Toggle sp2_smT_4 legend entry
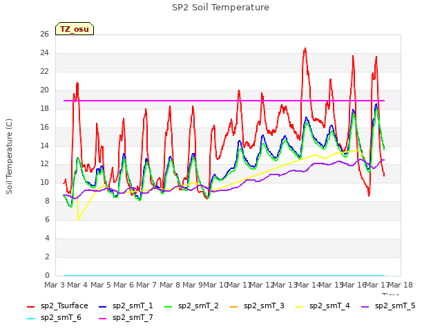Viewport: 442px width, 331px height. point(323,306)
